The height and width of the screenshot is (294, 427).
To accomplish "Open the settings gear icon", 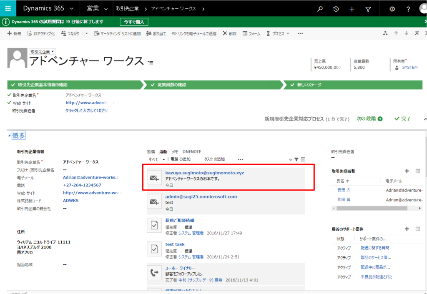I will tap(392, 9).
